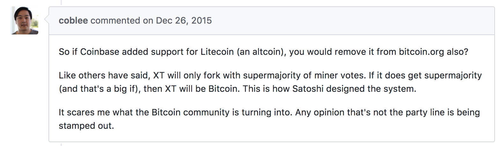
Task: Click coblee's profile avatar picture
Action: point(25,20)
